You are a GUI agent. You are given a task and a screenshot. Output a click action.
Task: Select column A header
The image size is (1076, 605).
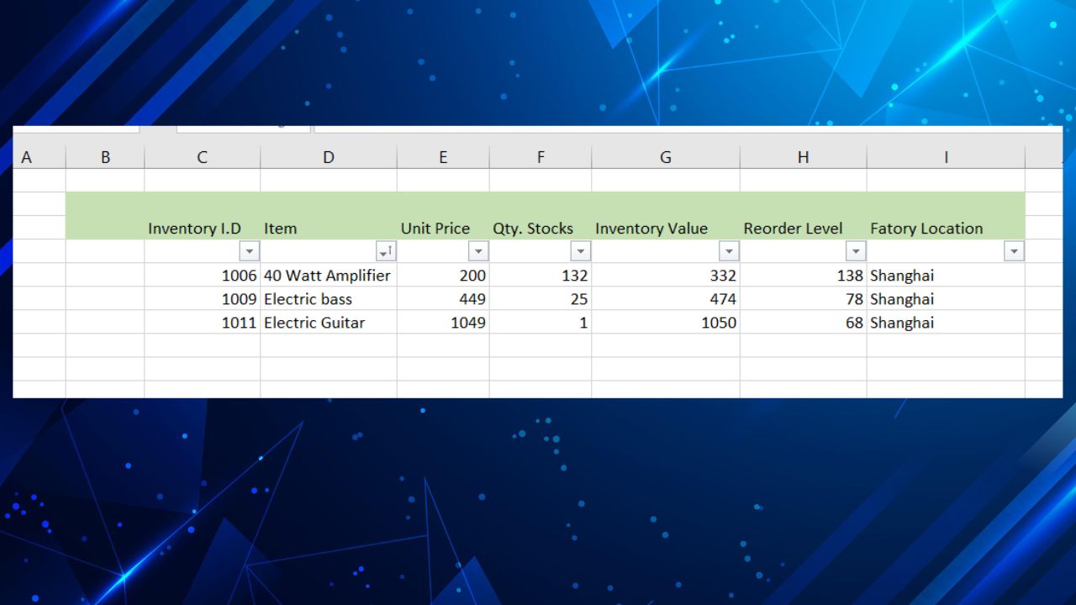(40, 157)
